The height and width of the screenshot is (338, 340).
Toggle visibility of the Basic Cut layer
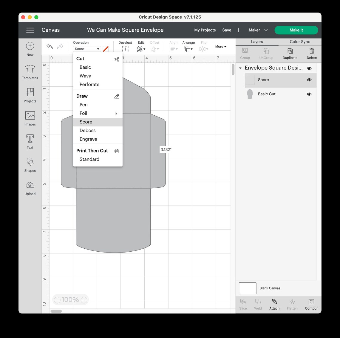309,94
